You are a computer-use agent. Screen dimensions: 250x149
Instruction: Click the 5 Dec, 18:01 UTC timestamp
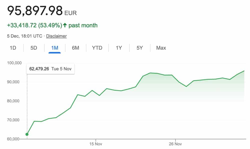(x=24, y=36)
